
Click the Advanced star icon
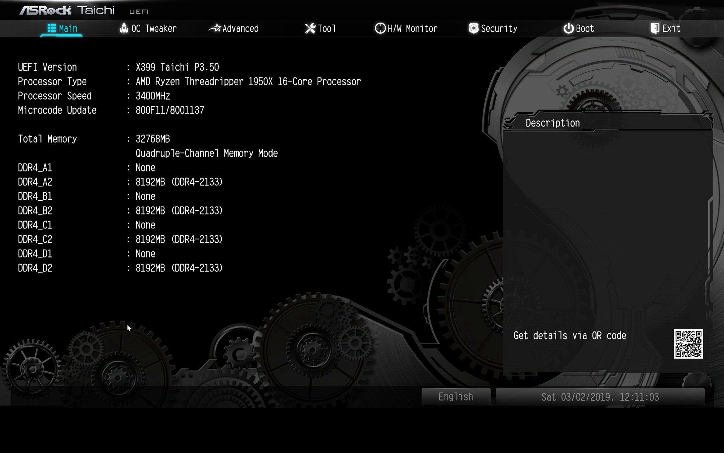(215, 28)
